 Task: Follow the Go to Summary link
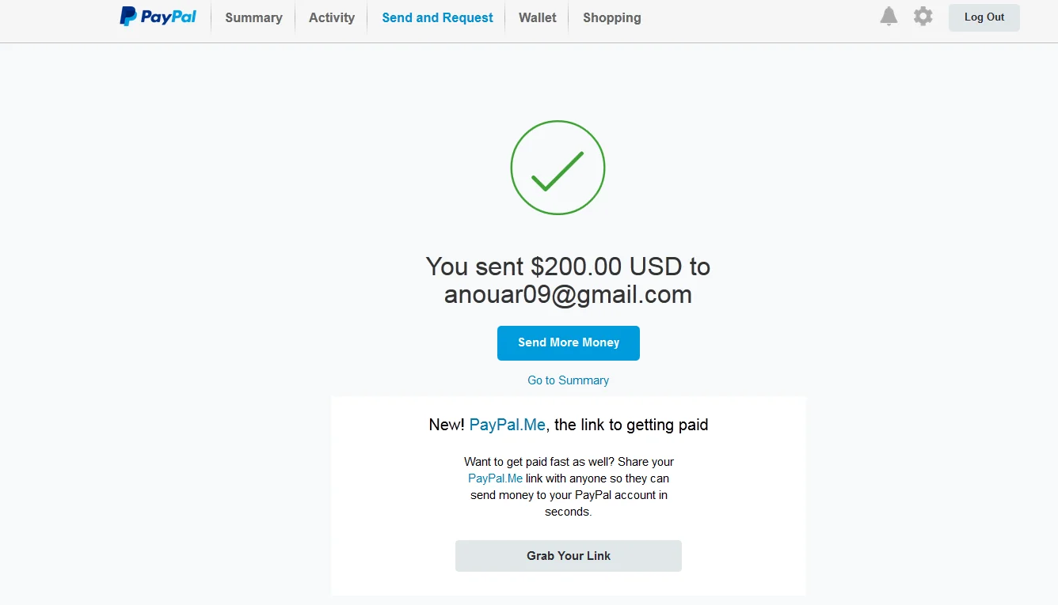click(x=569, y=380)
